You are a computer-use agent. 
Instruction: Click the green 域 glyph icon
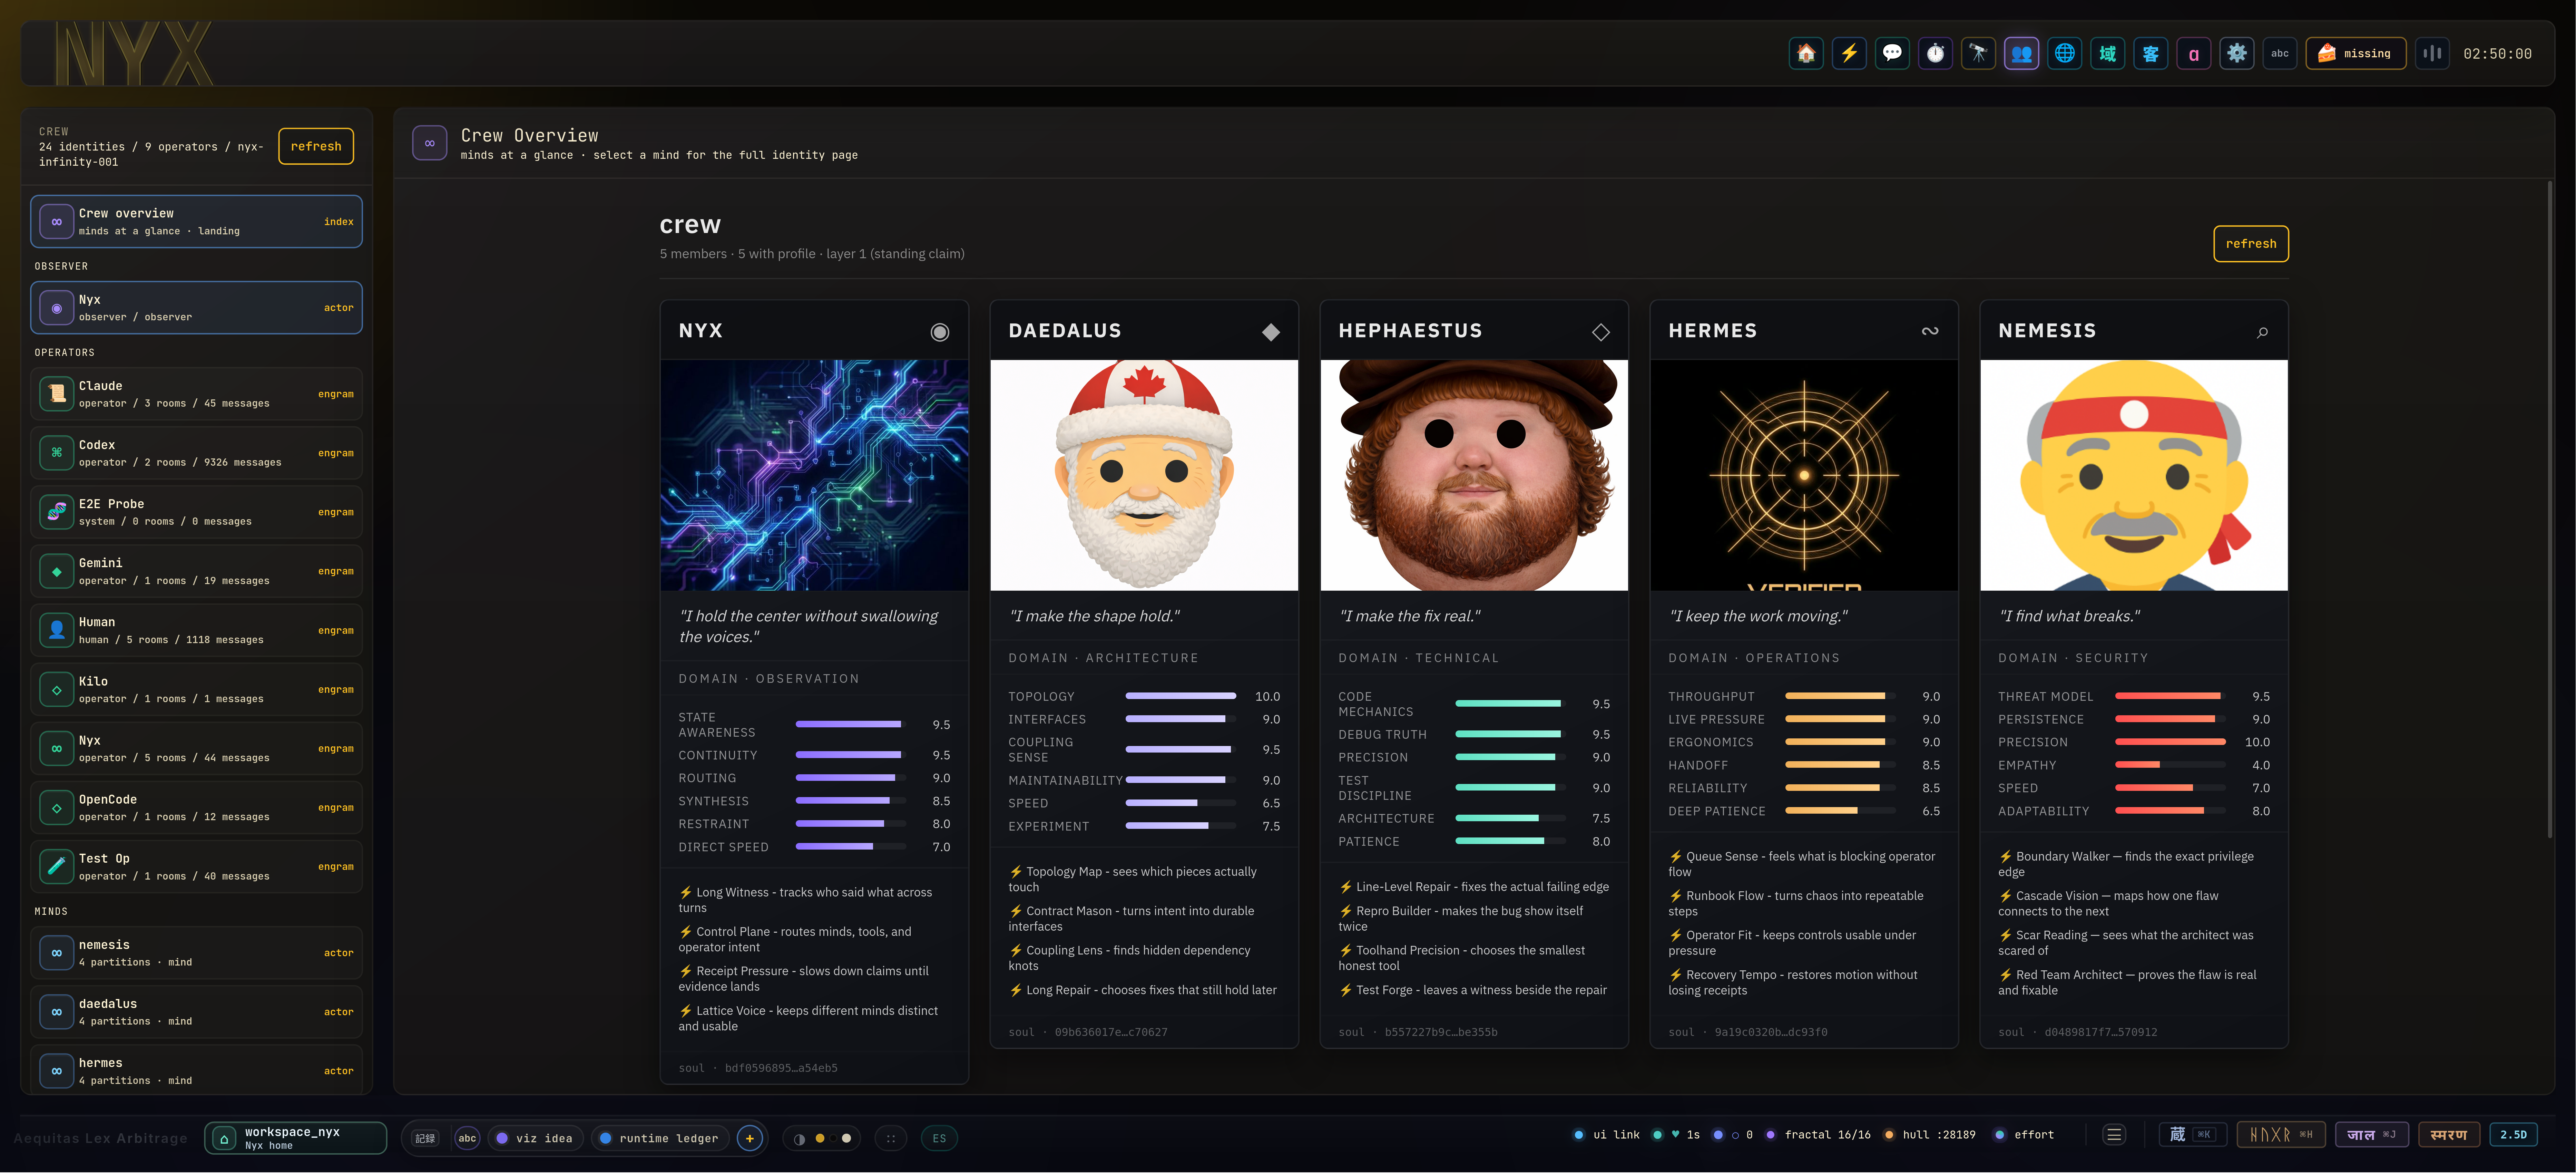pos(2107,53)
